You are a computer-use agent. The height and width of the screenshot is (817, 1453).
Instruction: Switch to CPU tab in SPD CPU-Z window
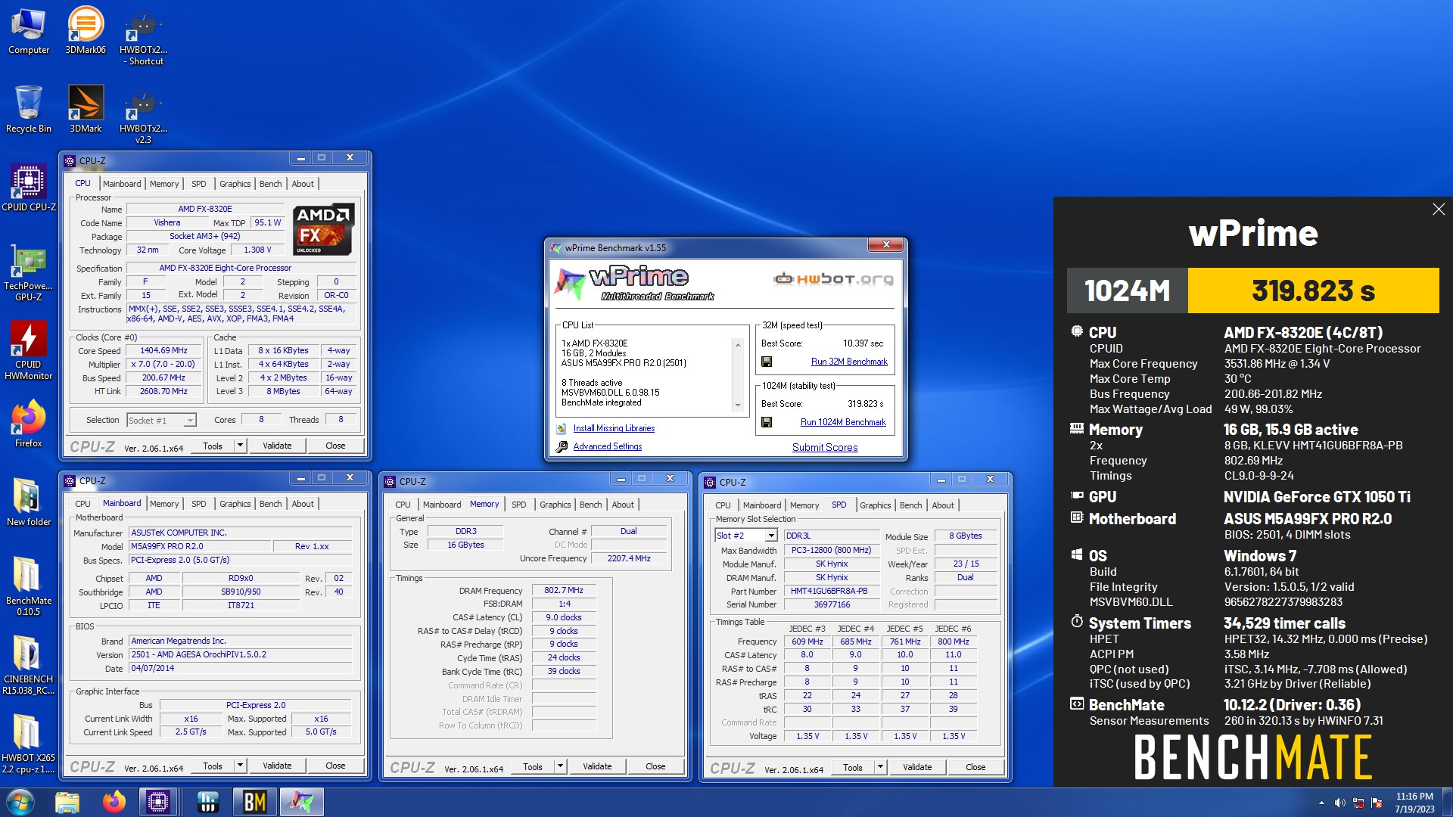[x=723, y=505]
